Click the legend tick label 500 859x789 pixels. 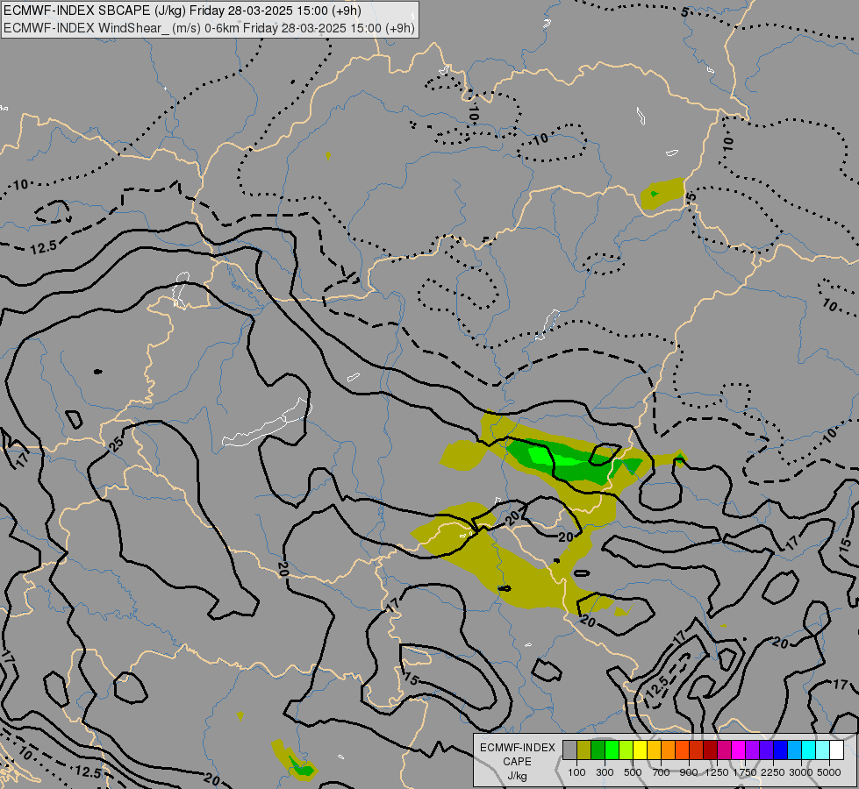[x=633, y=772]
